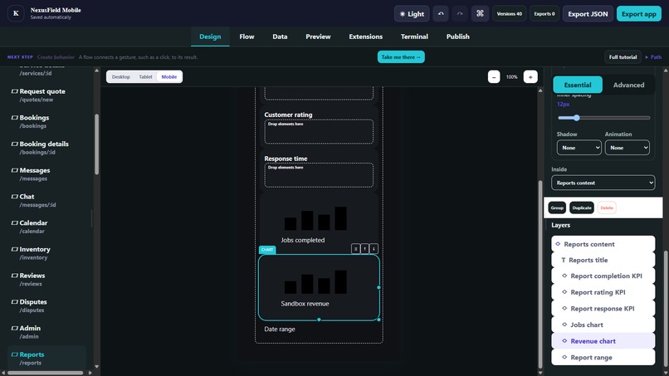Image resolution: width=669 pixels, height=376 pixels.
Task: Open the Data tab
Action: click(x=280, y=37)
